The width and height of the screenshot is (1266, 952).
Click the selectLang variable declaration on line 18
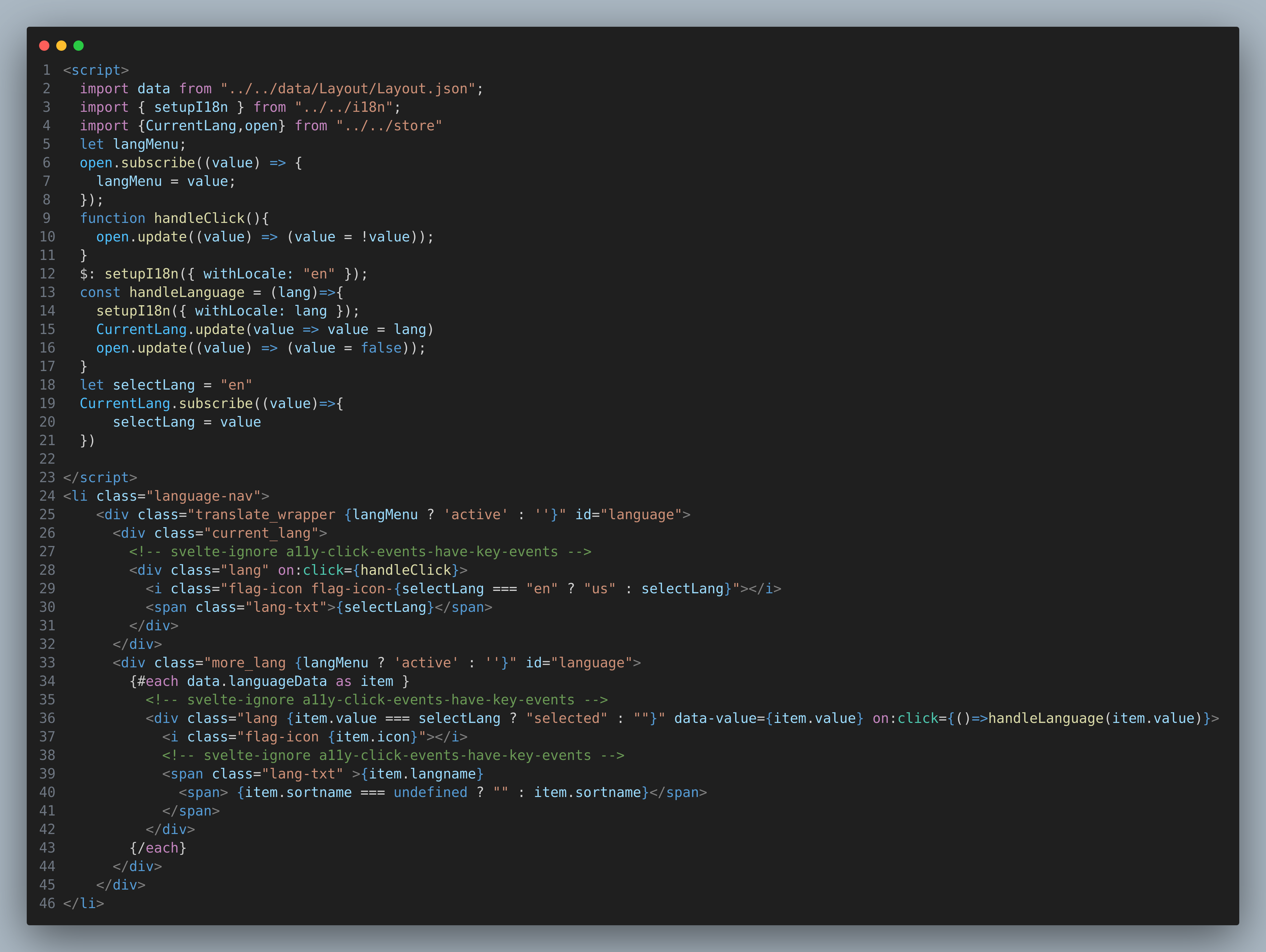[x=154, y=385]
